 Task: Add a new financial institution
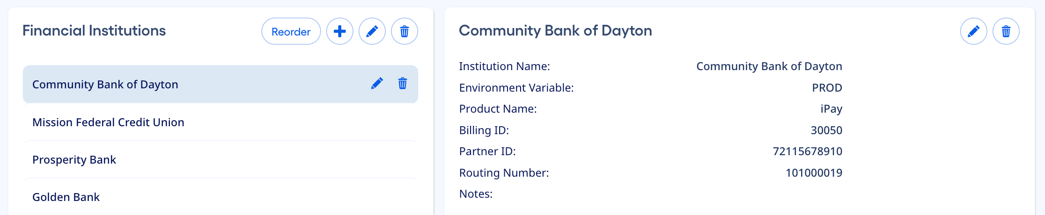(339, 31)
